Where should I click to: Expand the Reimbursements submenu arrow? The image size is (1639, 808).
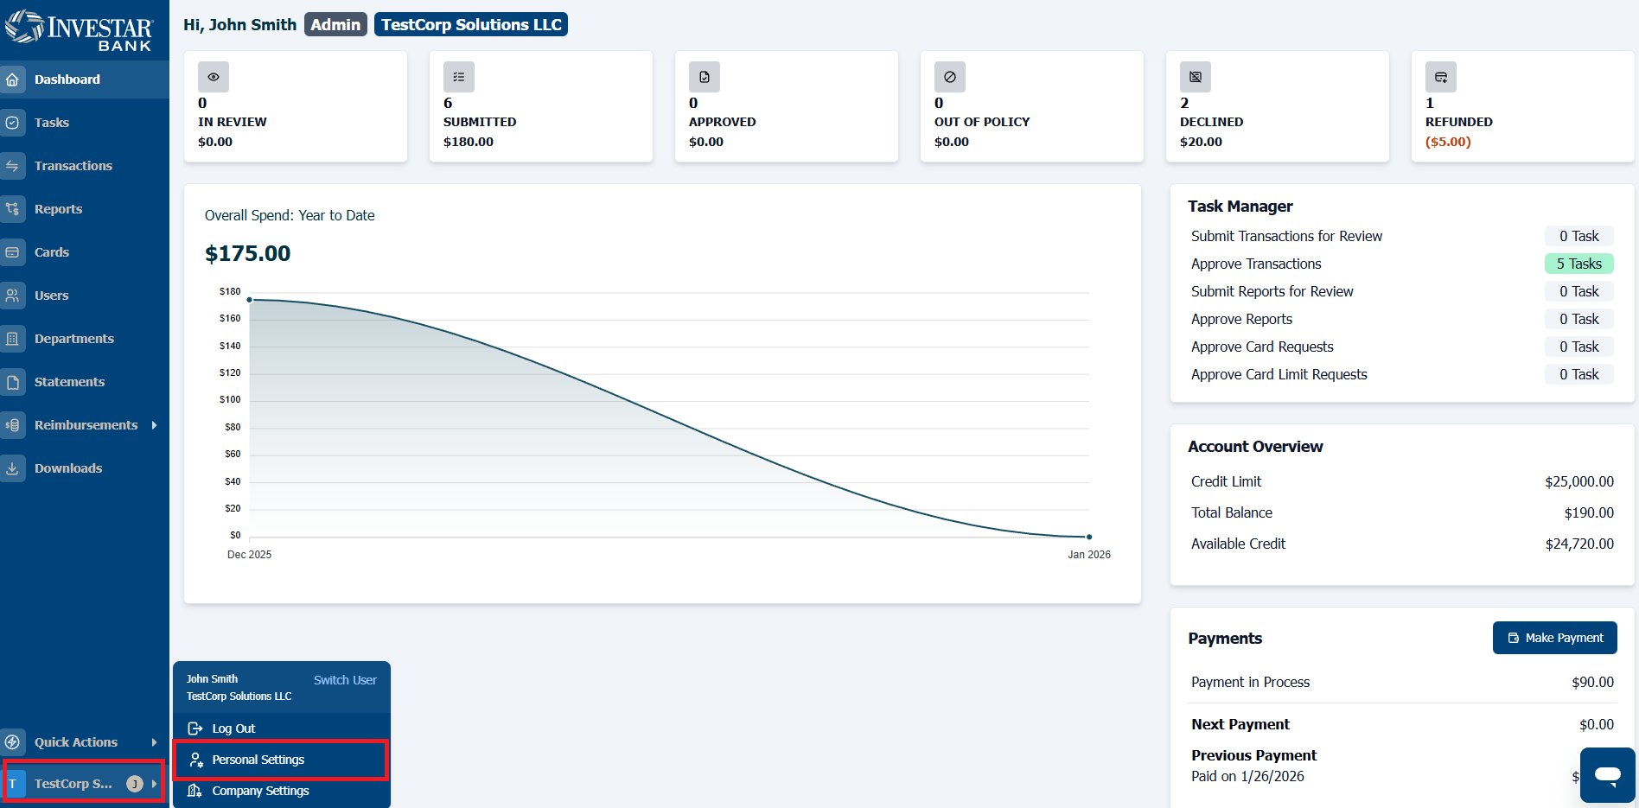(154, 425)
